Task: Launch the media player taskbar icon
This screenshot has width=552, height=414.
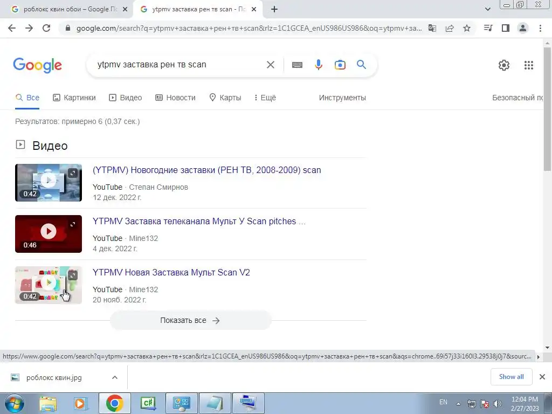Action: [80, 403]
